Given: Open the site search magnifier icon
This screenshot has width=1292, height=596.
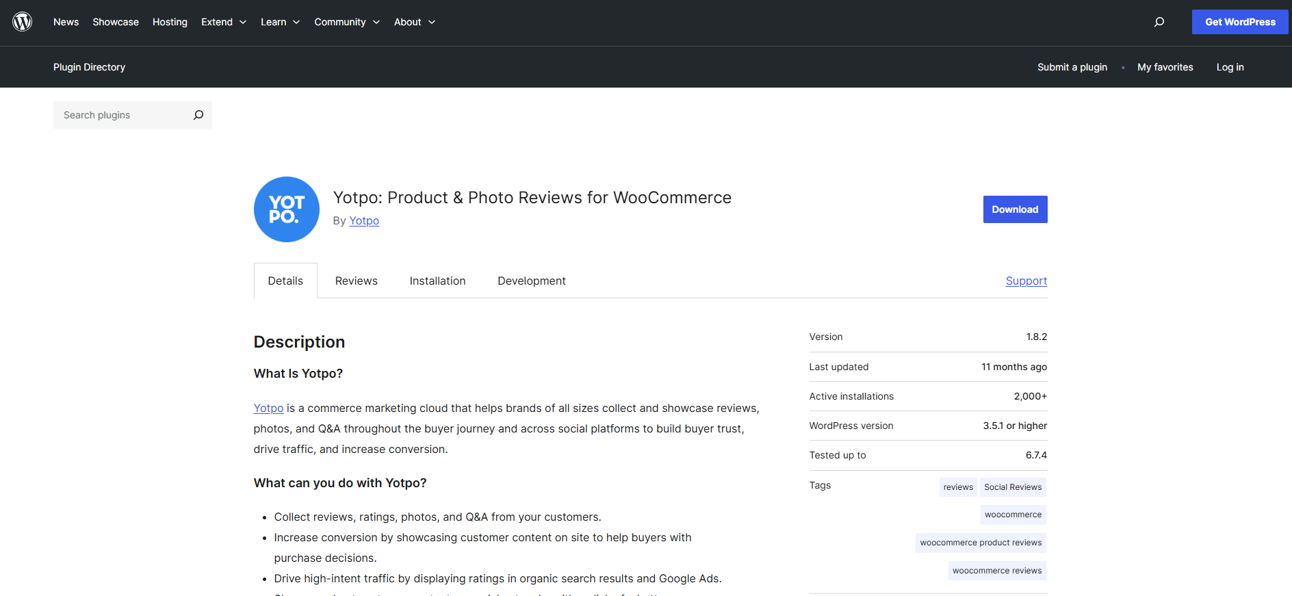Looking at the screenshot, I should (x=1159, y=22).
